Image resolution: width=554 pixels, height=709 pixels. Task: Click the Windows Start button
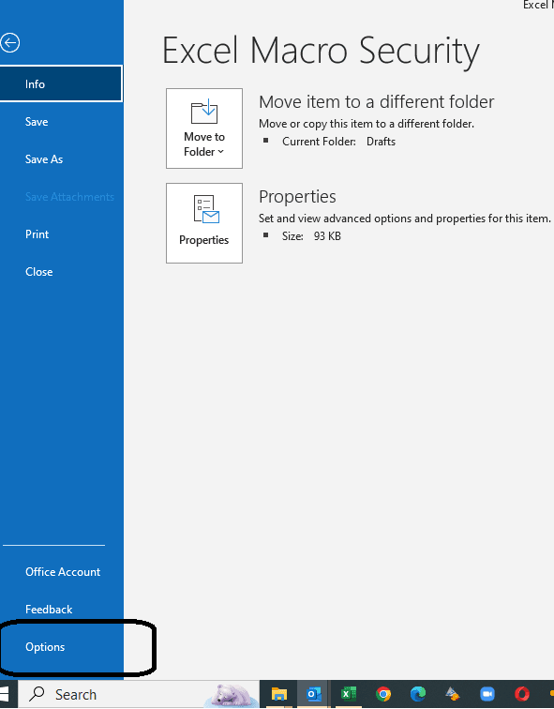[x=6, y=694]
